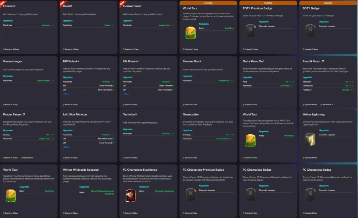
Task: Click the FC Champions Excellence card artwork
Action: (130, 196)
